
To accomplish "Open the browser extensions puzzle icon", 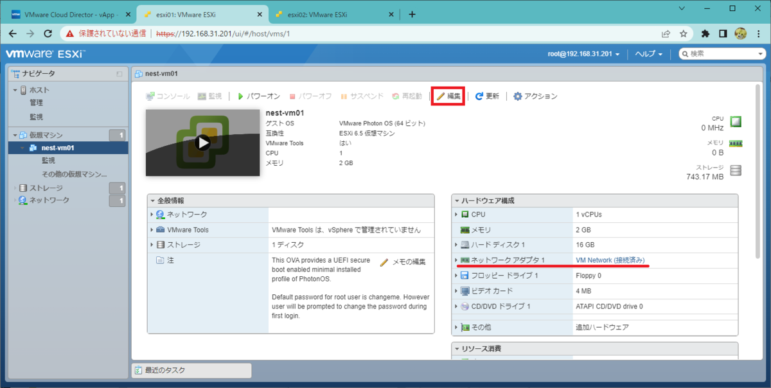I will 705,33.
